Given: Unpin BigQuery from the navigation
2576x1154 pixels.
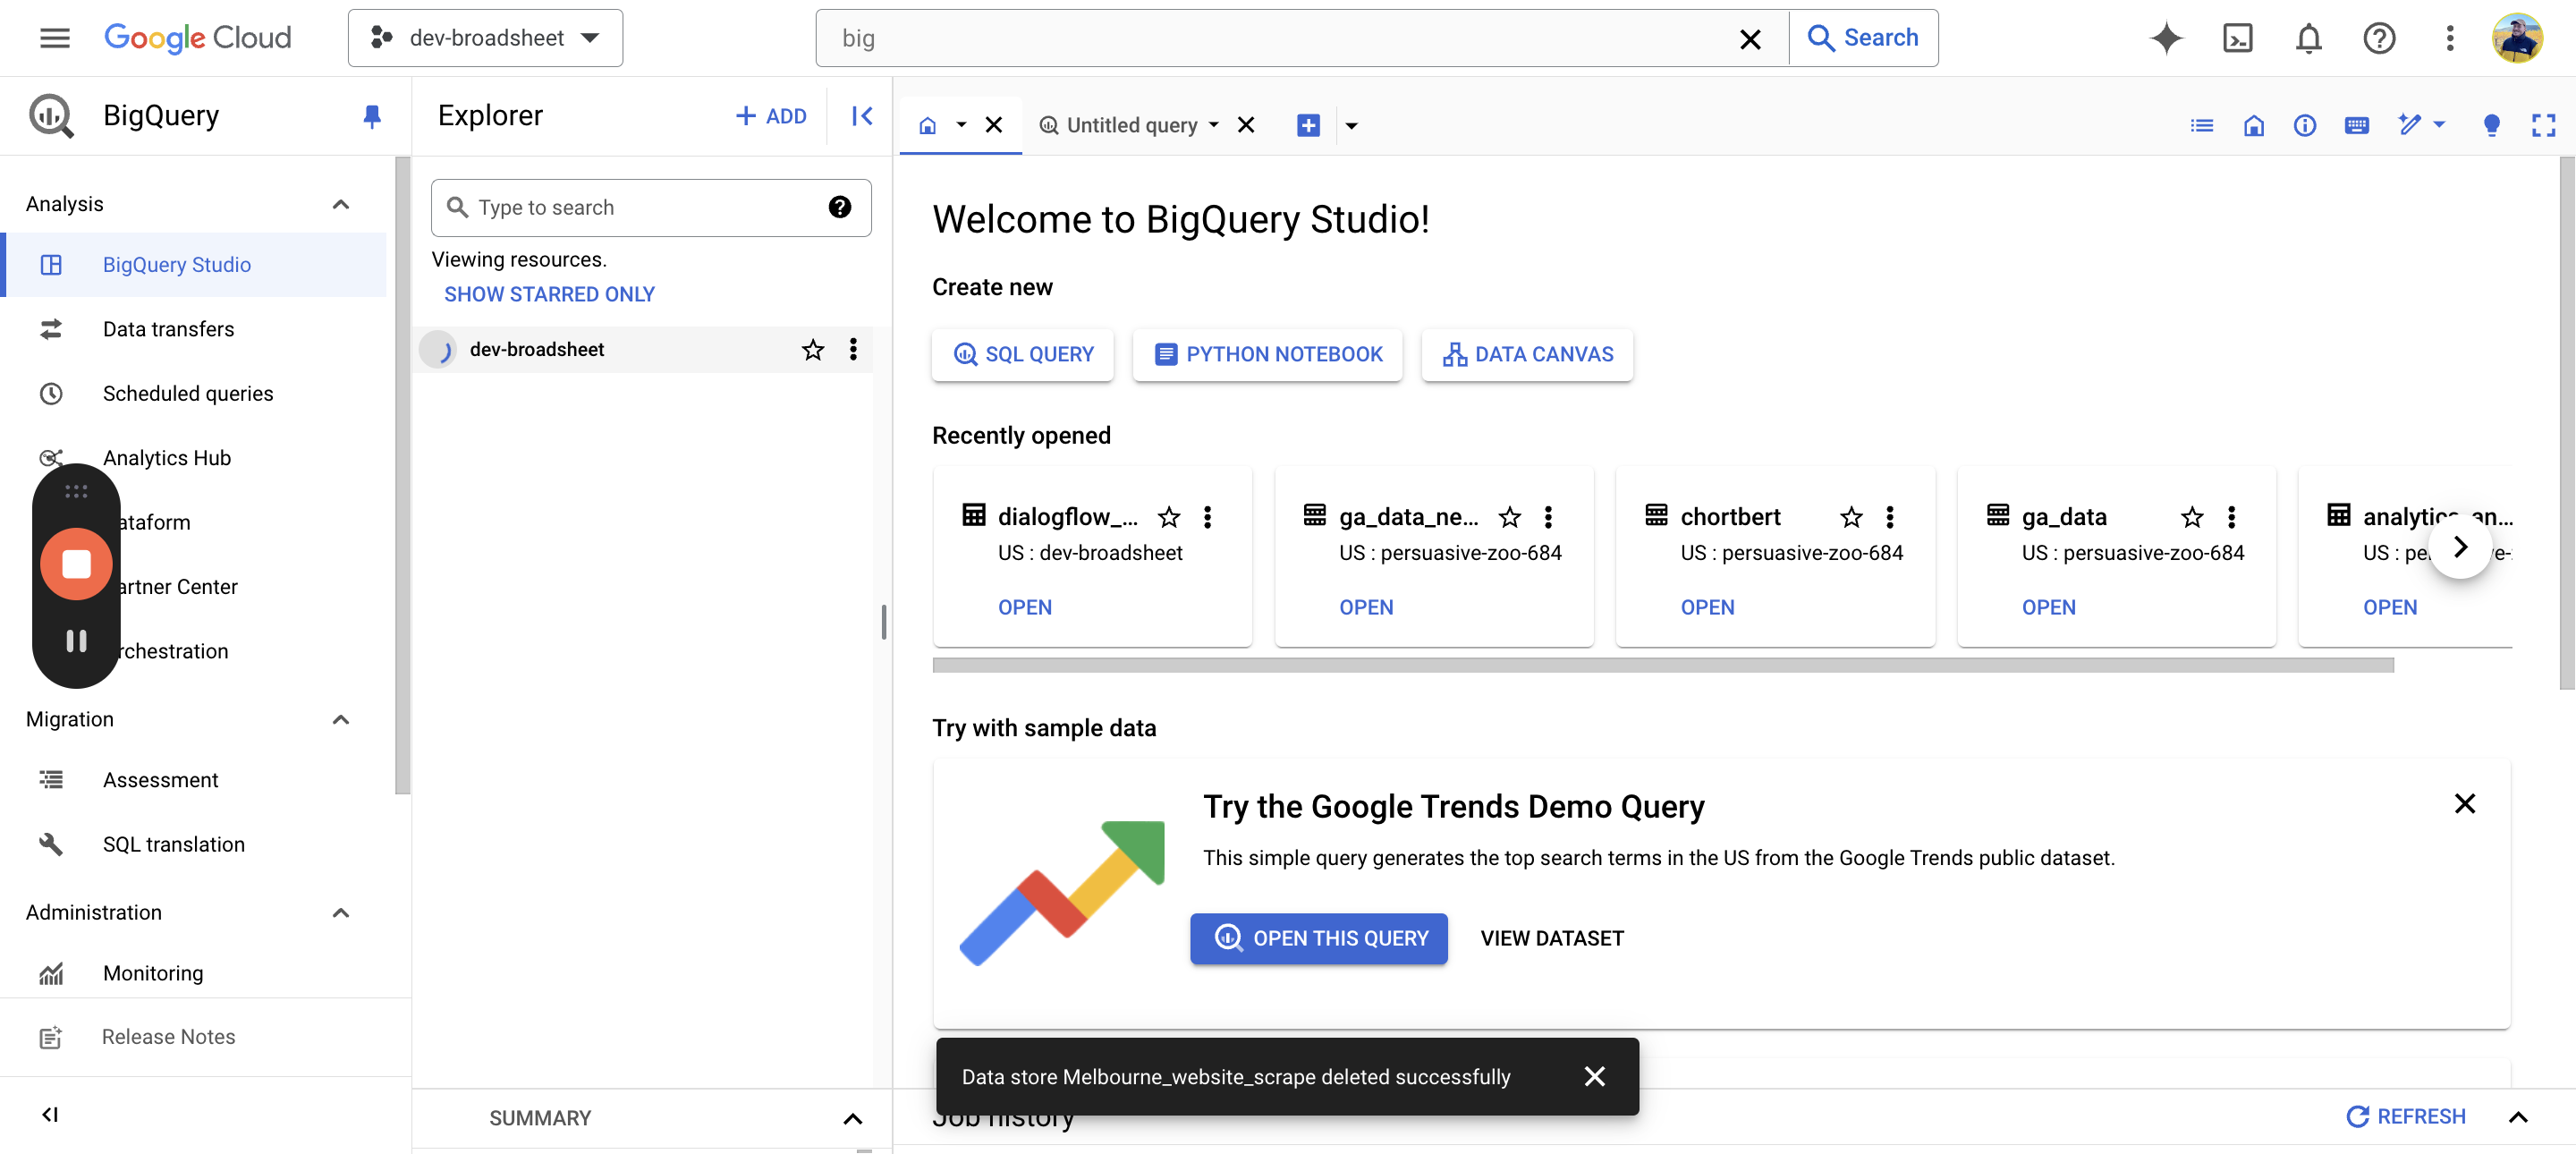Looking at the screenshot, I should pos(371,116).
